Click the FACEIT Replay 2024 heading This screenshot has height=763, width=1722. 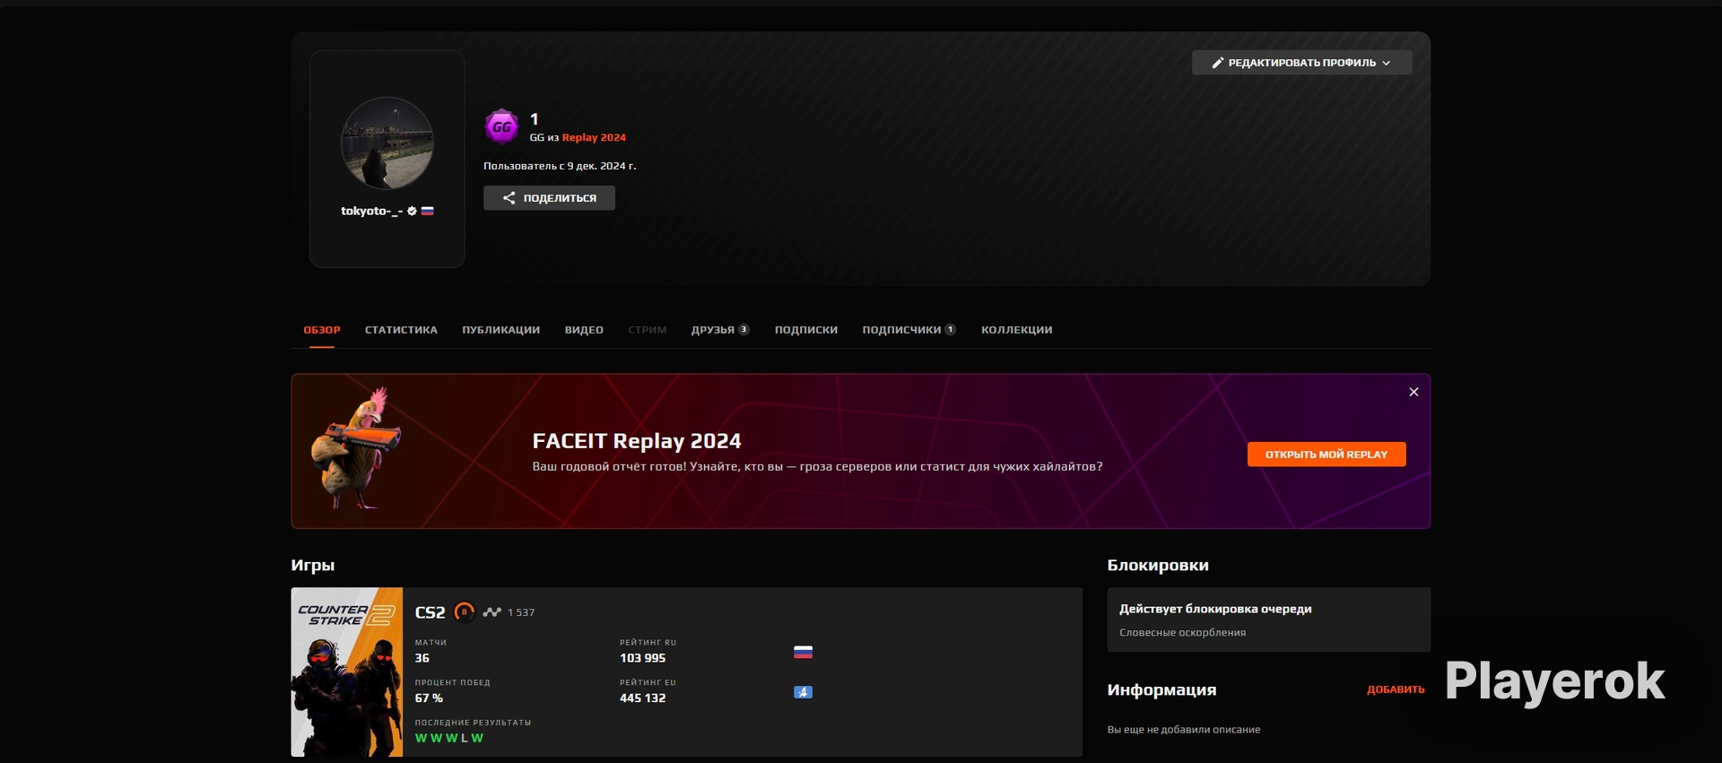coord(637,441)
